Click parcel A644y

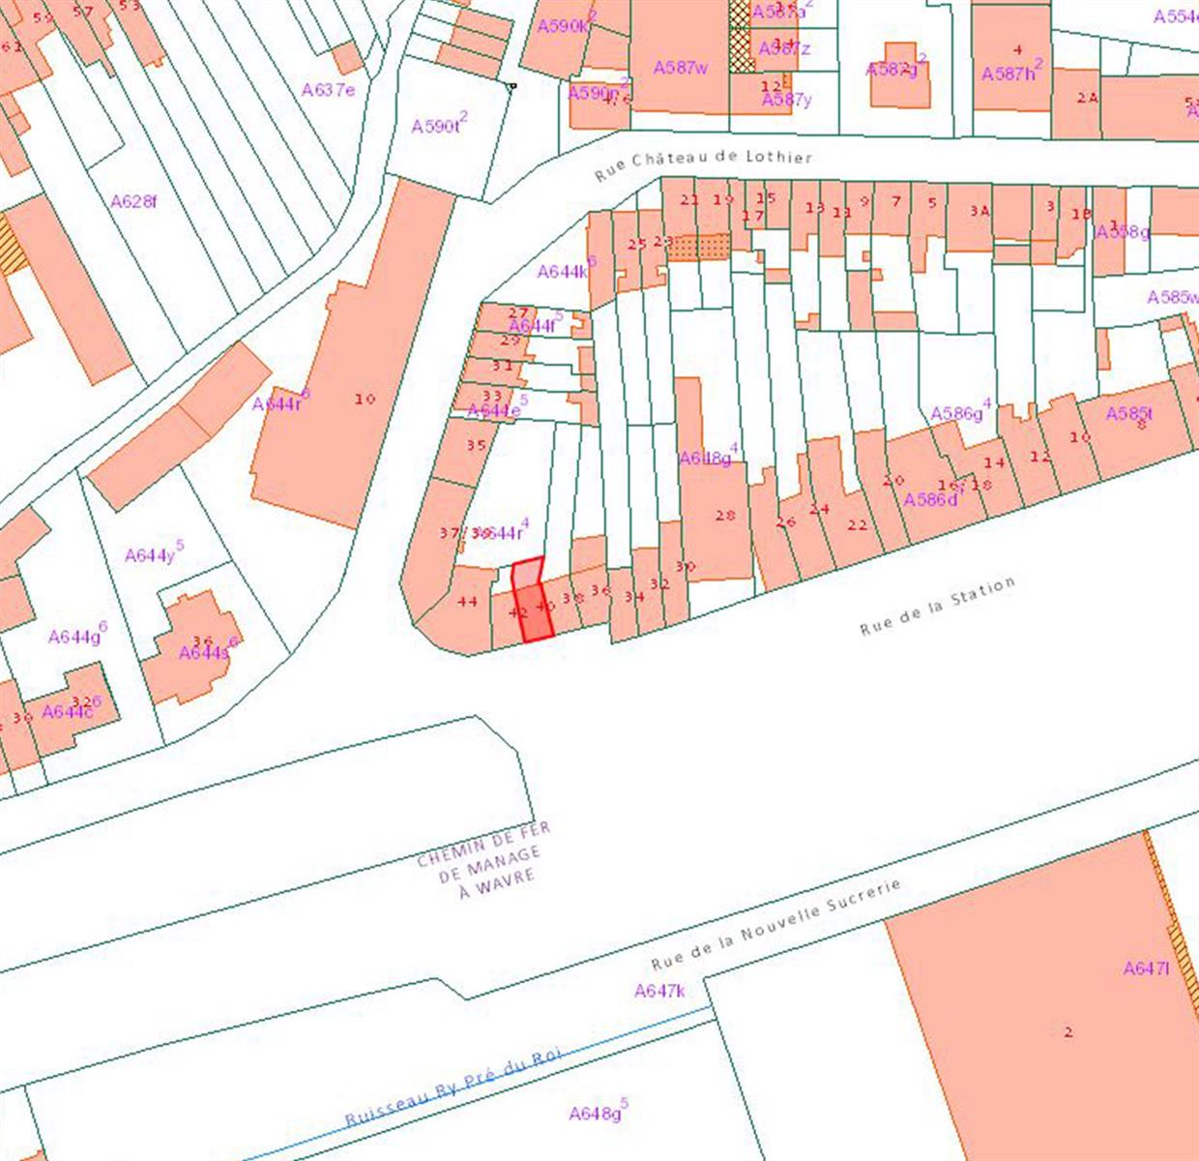(x=150, y=556)
